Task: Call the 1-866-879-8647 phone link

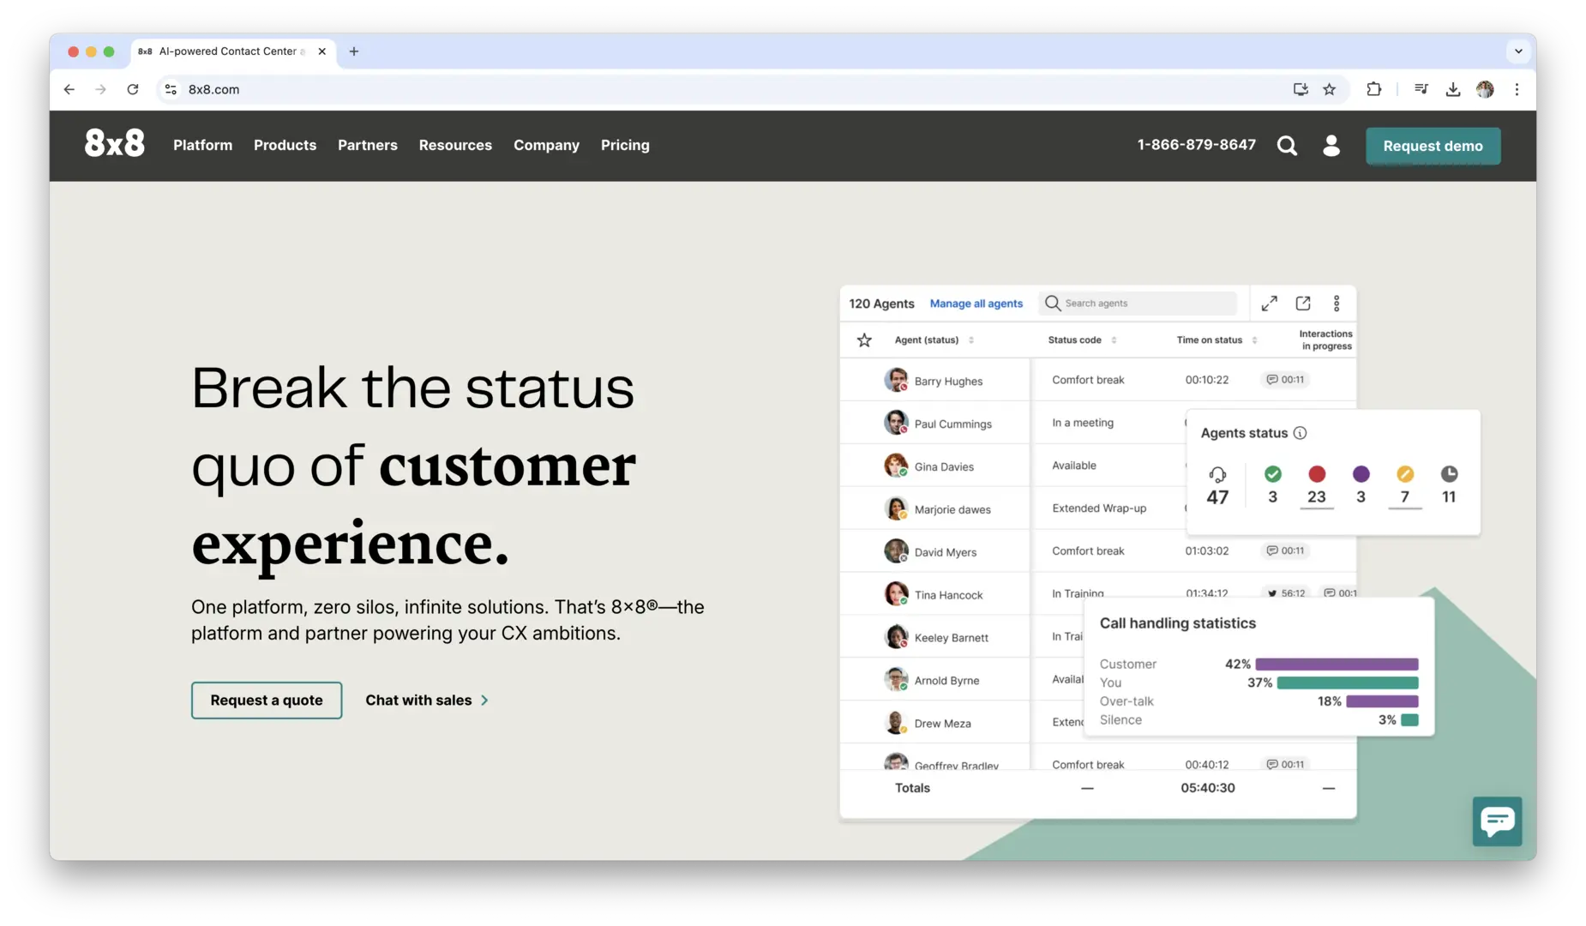Action: point(1196,145)
